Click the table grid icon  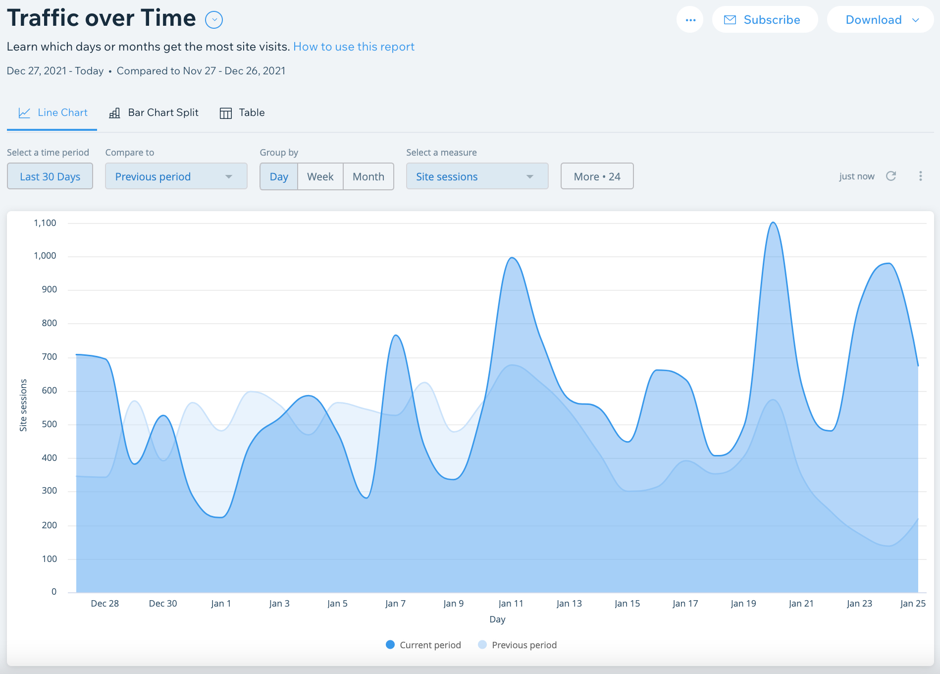click(225, 113)
